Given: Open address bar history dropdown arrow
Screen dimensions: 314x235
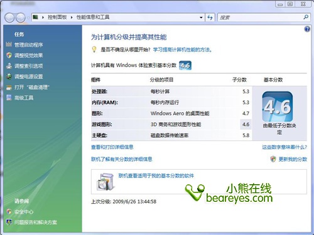Looking at the screenshot, I should 201,18.
